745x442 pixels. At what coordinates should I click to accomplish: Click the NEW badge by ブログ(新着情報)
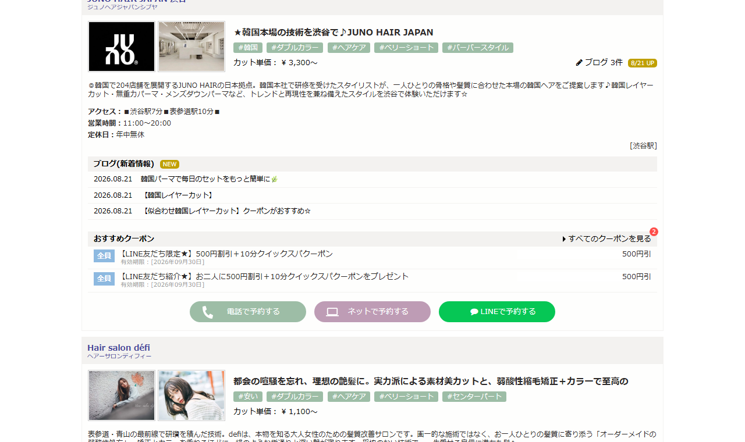point(169,164)
